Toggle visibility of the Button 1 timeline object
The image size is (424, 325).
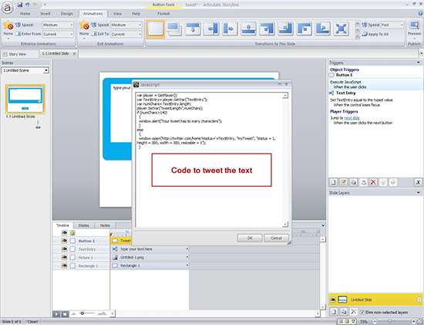pos(64,241)
